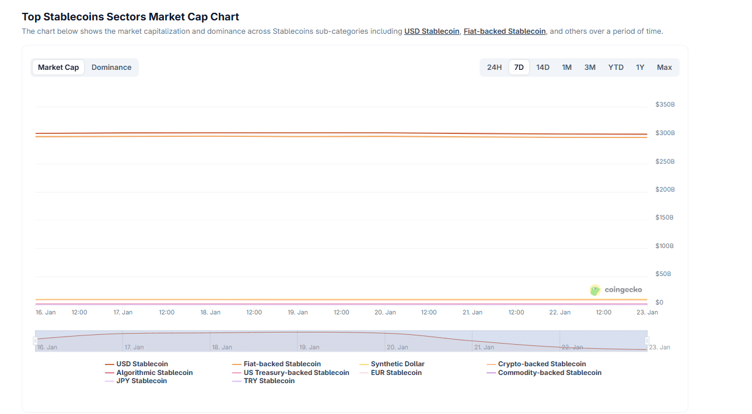
Task: Select the Market Cap view
Action: [58, 67]
